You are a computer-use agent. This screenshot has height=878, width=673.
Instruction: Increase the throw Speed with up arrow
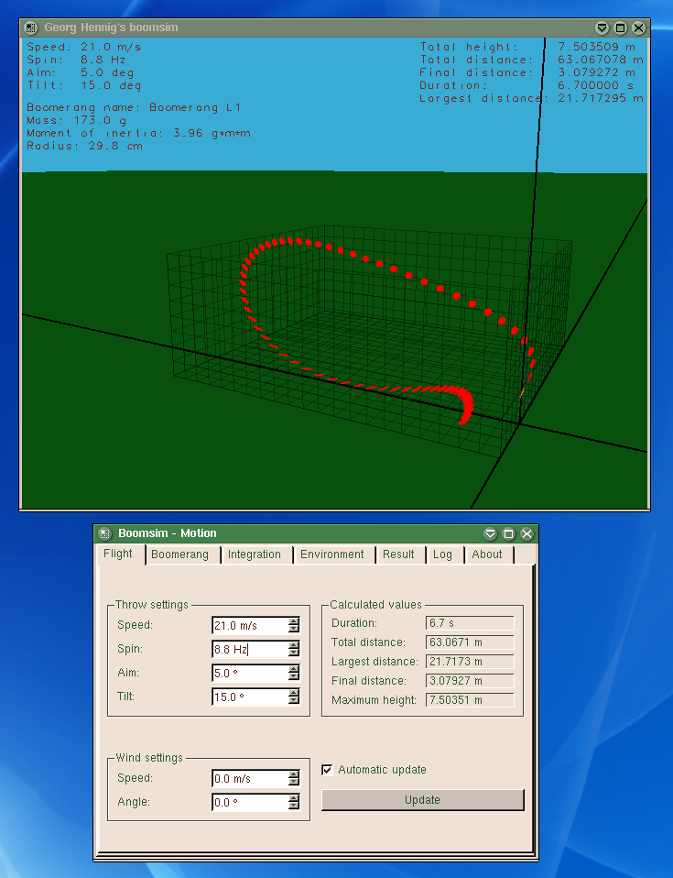(x=294, y=621)
